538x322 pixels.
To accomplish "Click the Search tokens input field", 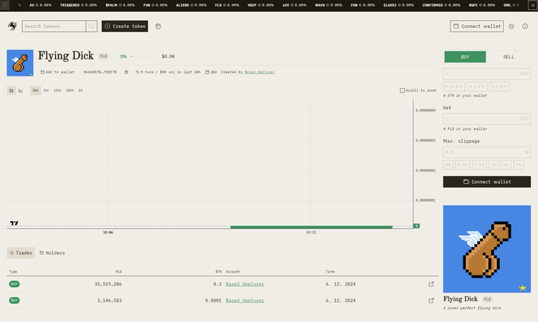I will [54, 26].
